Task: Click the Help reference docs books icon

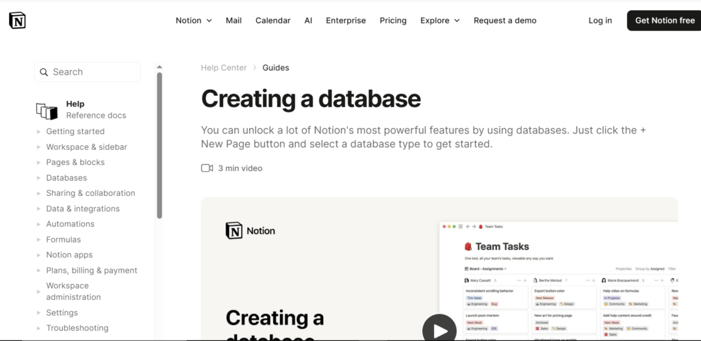Action: coord(47,112)
